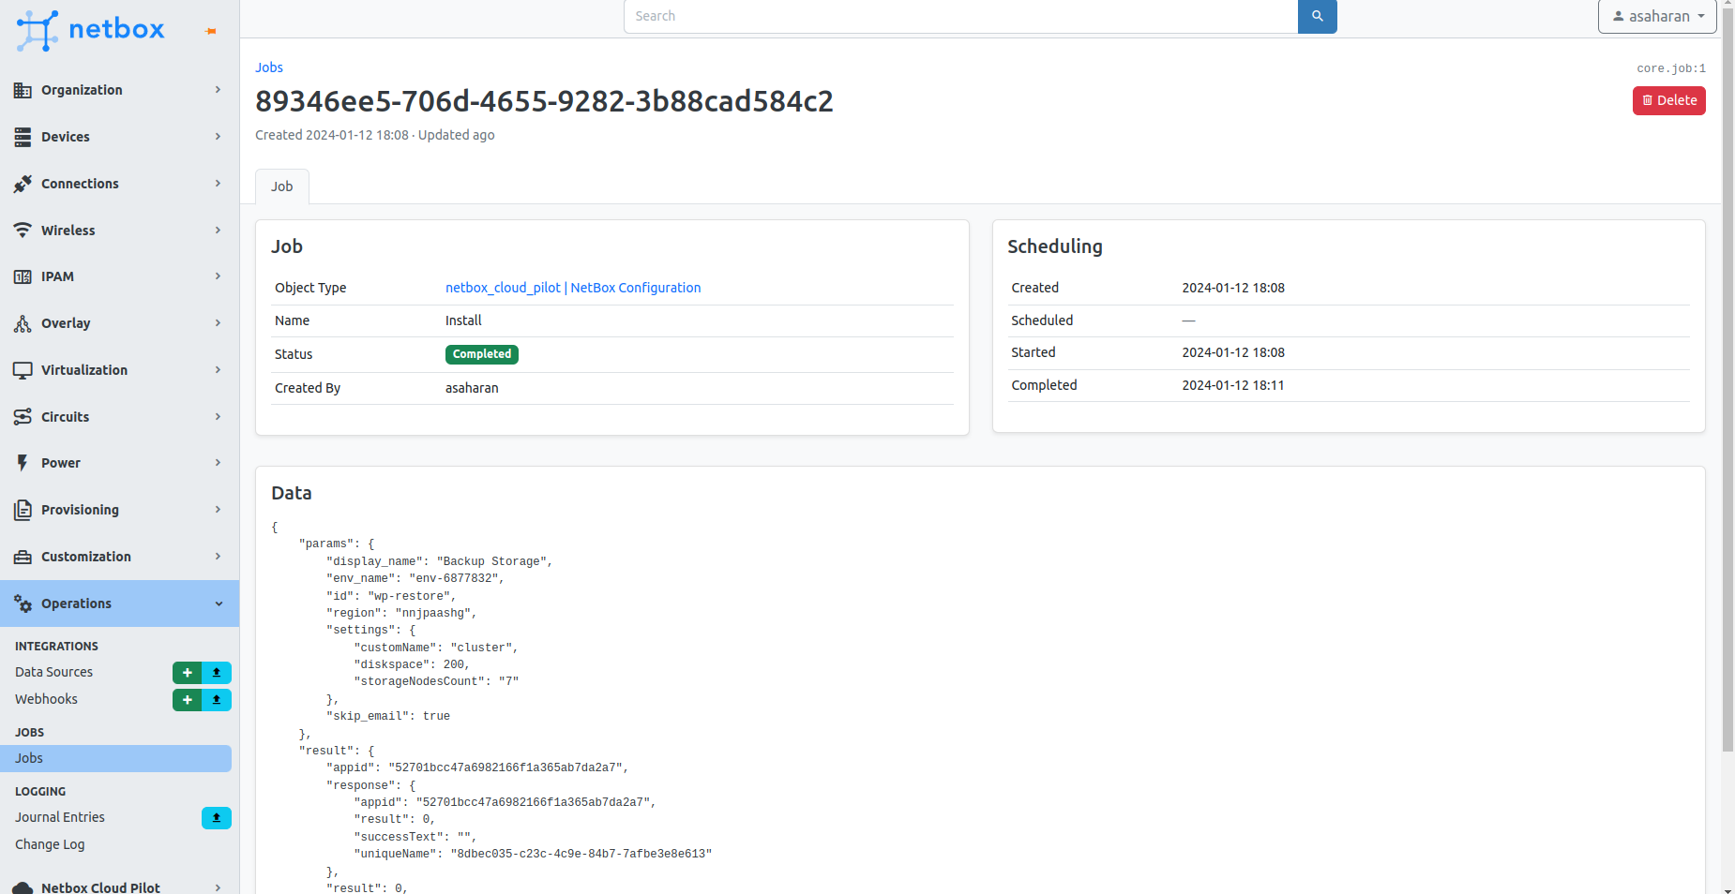
Task: Expand the Circuits menu chevron
Action: tap(218, 417)
